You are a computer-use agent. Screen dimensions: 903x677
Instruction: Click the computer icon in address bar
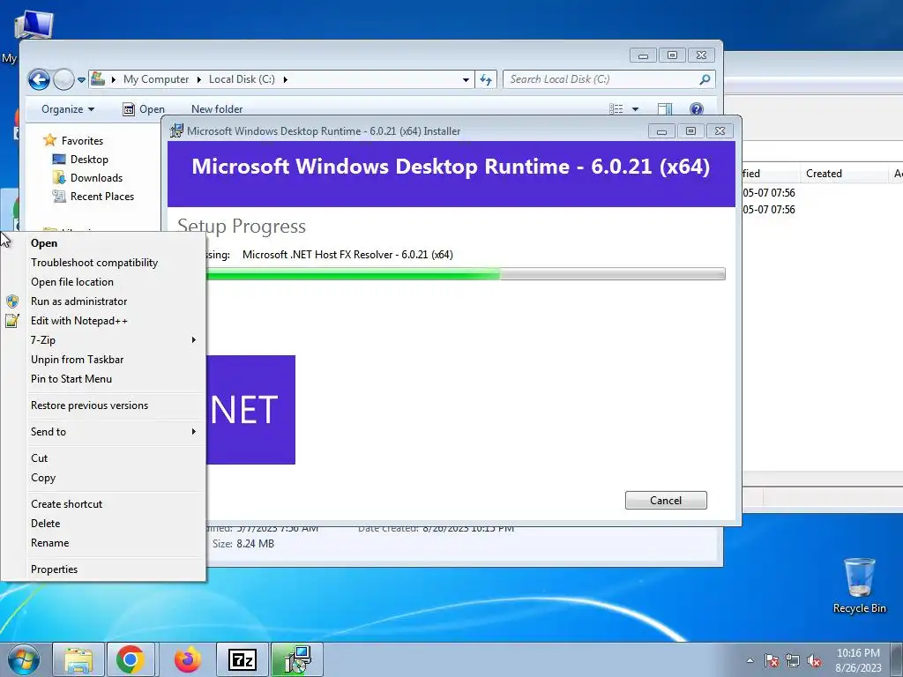point(98,78)
